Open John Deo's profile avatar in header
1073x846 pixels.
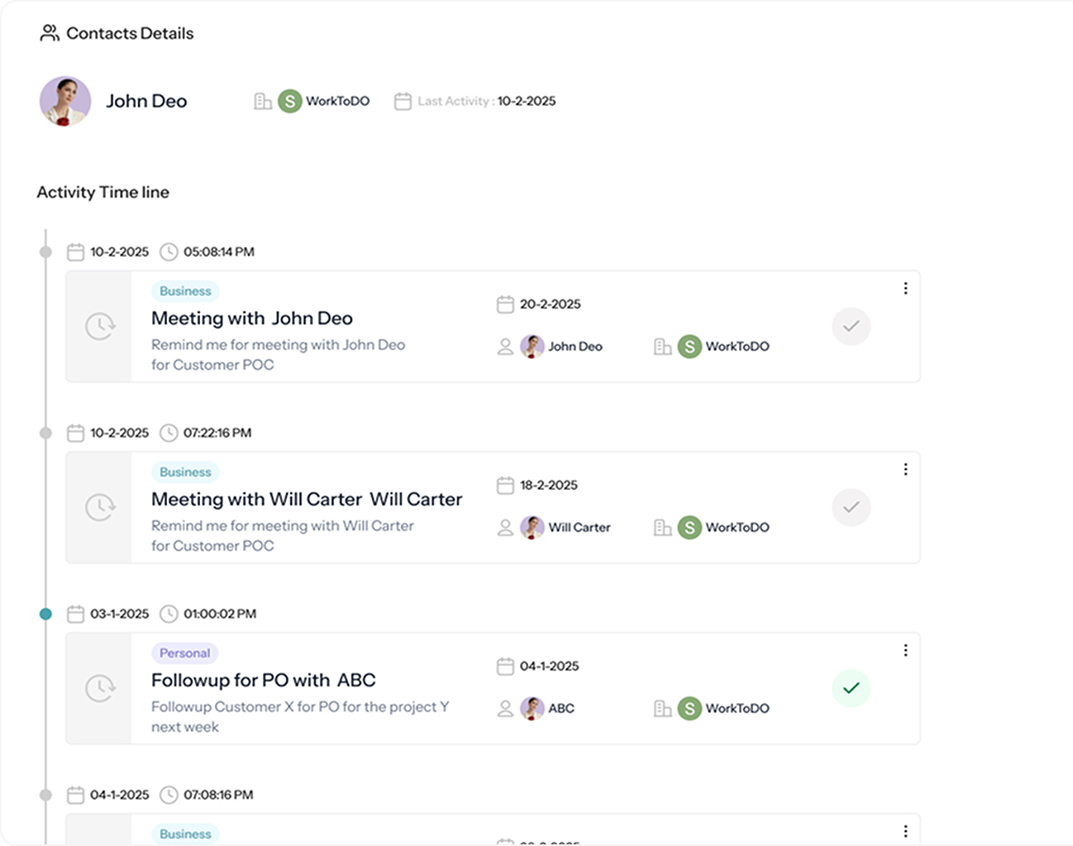click(65, 101)
